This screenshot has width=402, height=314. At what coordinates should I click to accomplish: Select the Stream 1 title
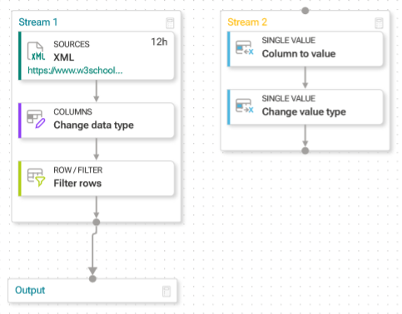click(x=38, y=22)
